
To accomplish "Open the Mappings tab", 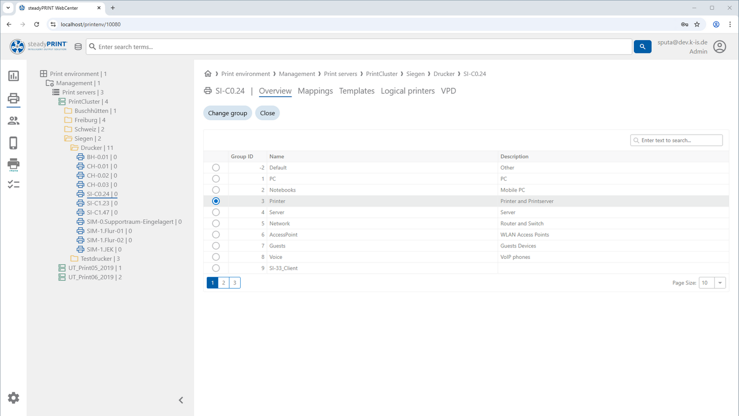I will point(315,91).
